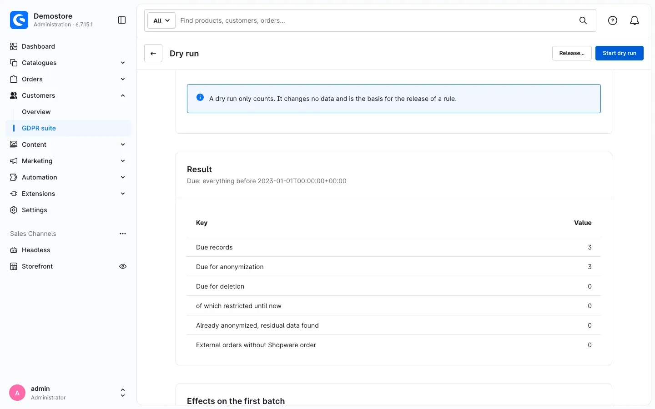Image resolution: width=655 pixels, height=409 pixels.
Task: Open the admin user menu chevron
Action: point(123,393)
